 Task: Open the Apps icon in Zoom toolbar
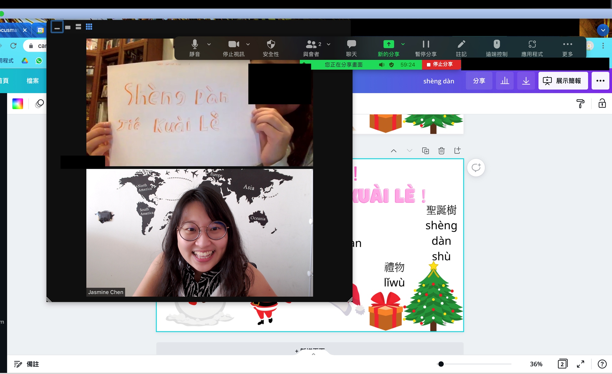click(x=532, y=45)
